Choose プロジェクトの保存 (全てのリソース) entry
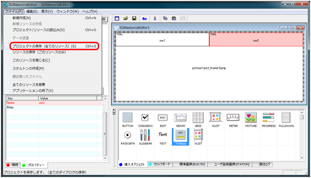311x178 pixels. [x=53, y=46]
